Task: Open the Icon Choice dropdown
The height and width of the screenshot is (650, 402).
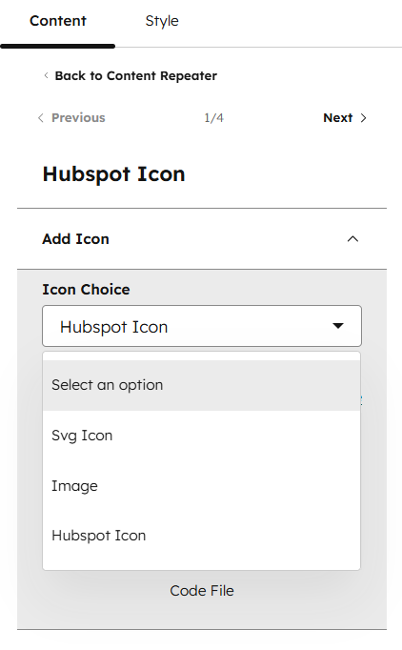Action: [202, 326]
